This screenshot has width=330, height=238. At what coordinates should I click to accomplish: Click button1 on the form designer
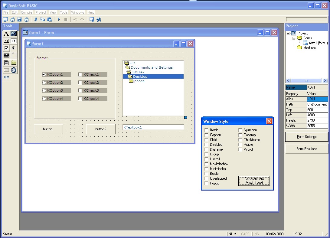pos(48,129)
